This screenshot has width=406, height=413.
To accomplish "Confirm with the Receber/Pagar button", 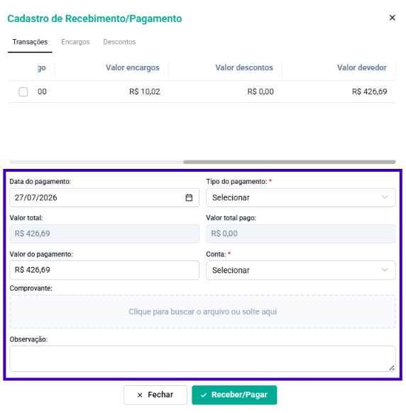I will pyautogui.click(x=234, y=395).
